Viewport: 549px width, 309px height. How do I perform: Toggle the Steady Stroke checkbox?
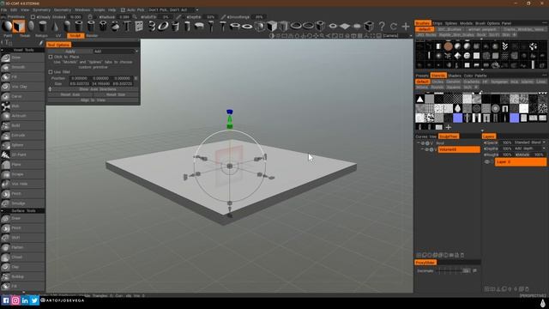pos(33,17)
